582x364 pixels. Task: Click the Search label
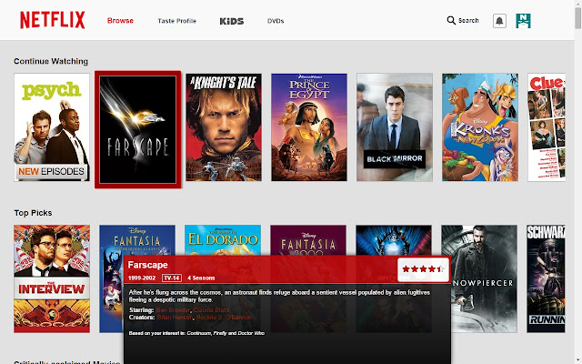tap(468, 20)
